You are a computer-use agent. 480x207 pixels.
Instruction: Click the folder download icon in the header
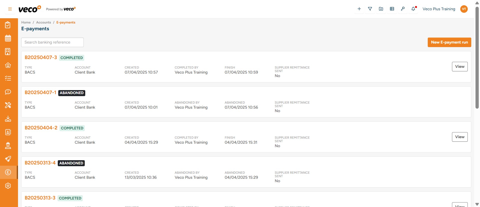click(x=381, y=9)
